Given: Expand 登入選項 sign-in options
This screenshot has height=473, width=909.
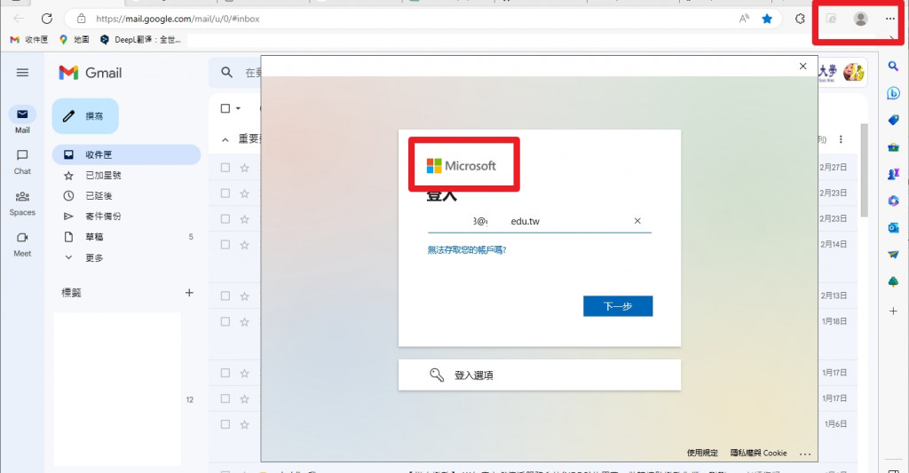Looking at the screenshot, I should pyautogui.click(x=539, y=375).
